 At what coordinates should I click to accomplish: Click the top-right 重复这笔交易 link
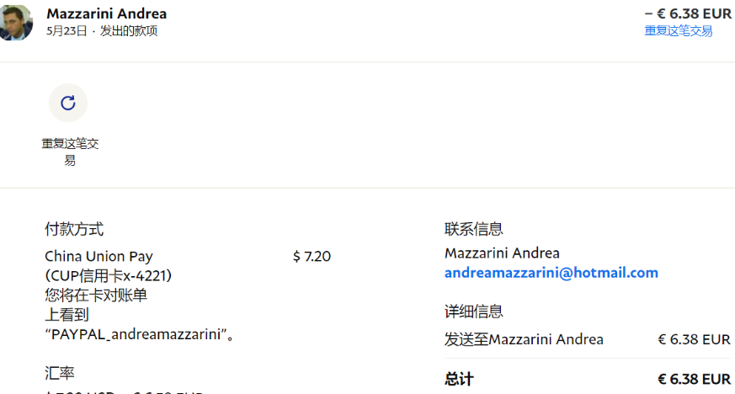[x=678, y=31]
